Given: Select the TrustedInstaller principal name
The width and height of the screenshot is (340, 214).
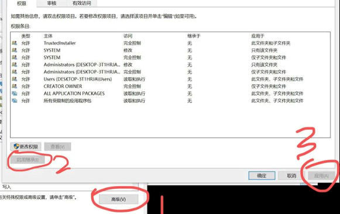Looking at the screenshot, I should click(x=60, y=43).
